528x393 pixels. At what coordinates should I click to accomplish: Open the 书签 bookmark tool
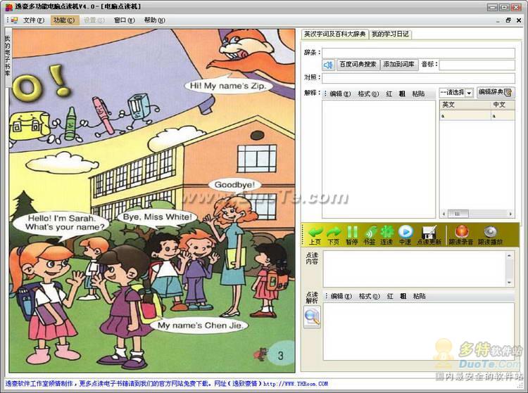370,235
